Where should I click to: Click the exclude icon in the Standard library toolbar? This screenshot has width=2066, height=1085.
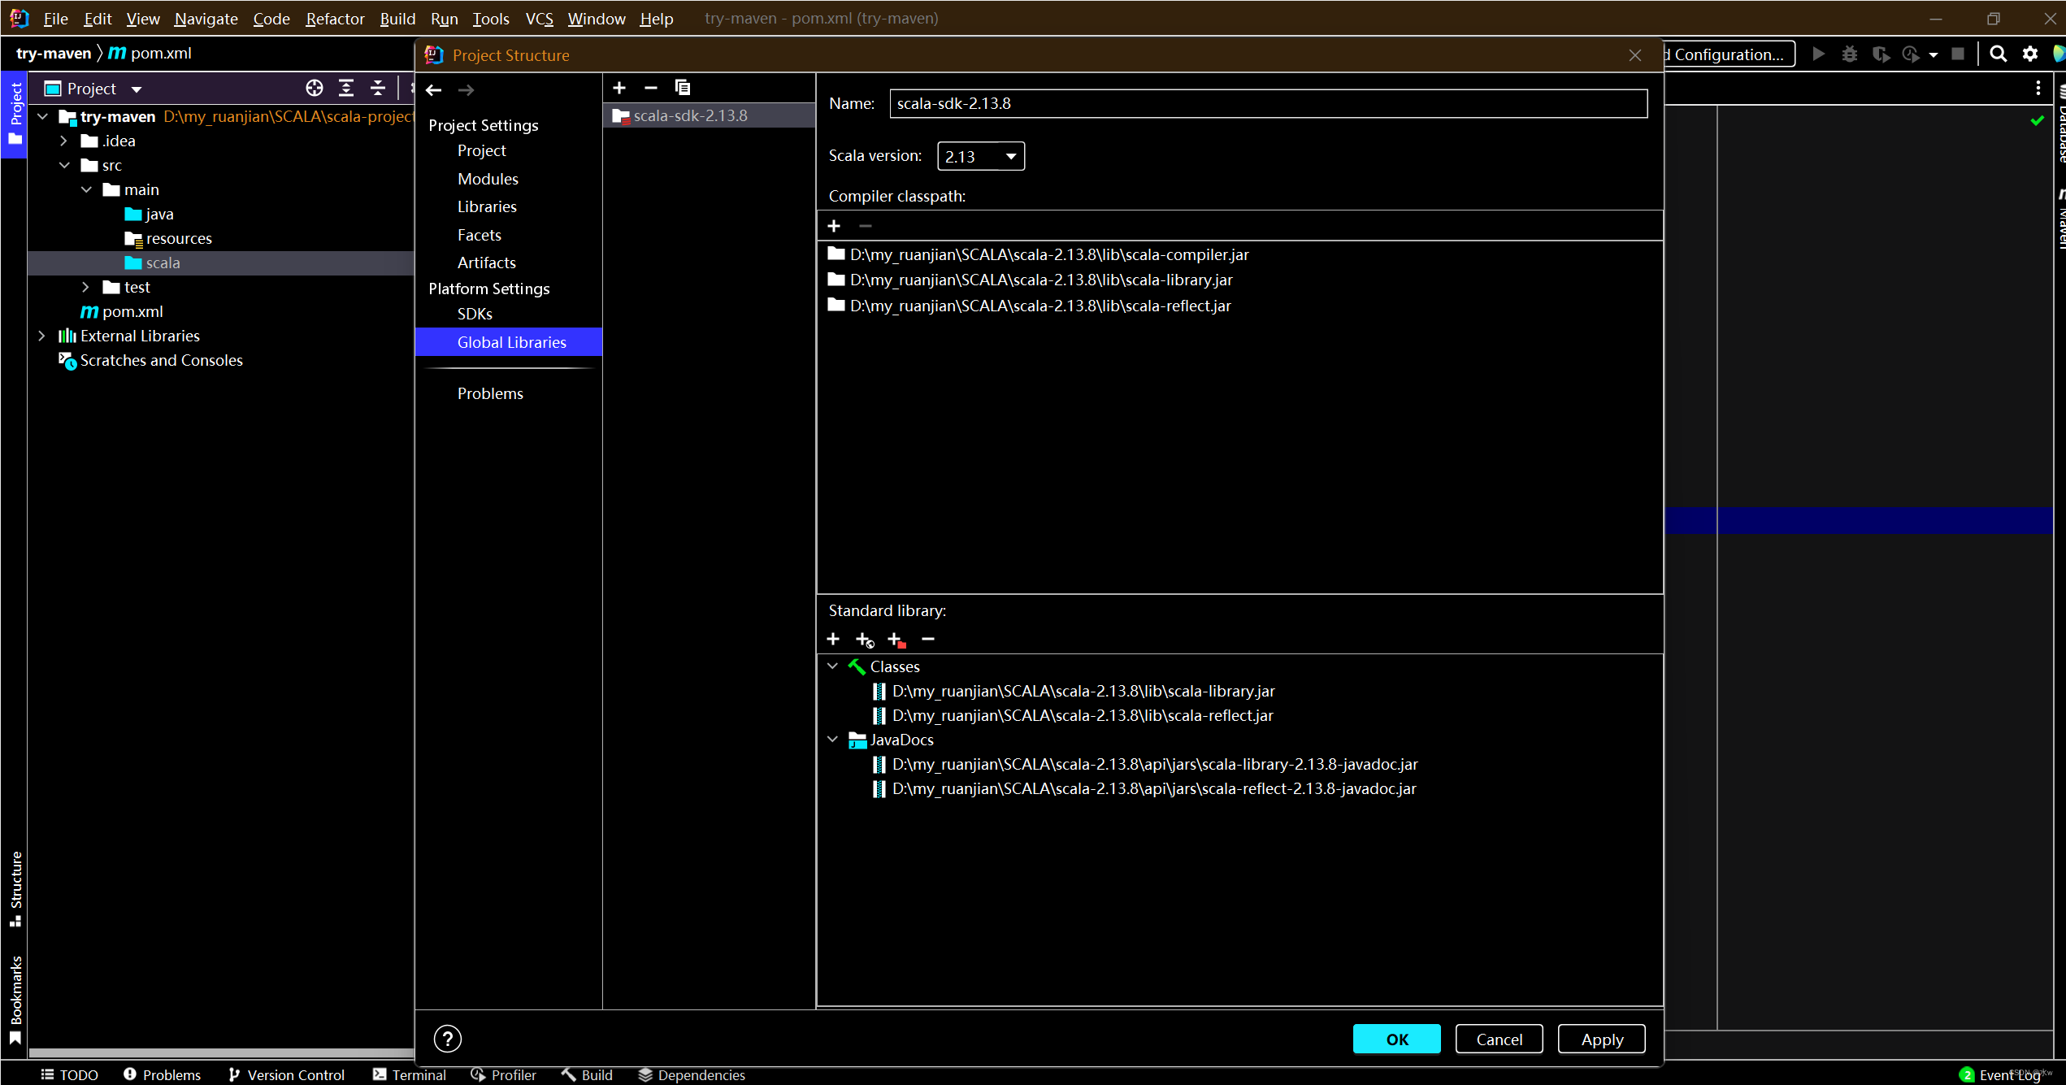(x=896, y=640)
